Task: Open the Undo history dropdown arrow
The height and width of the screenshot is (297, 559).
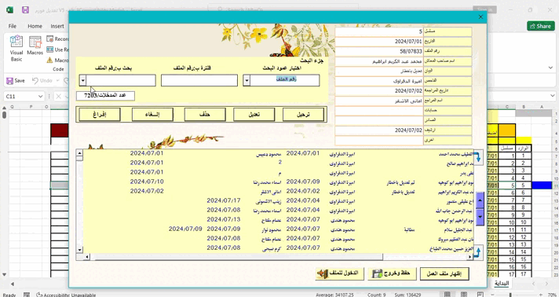Action: 57,81
